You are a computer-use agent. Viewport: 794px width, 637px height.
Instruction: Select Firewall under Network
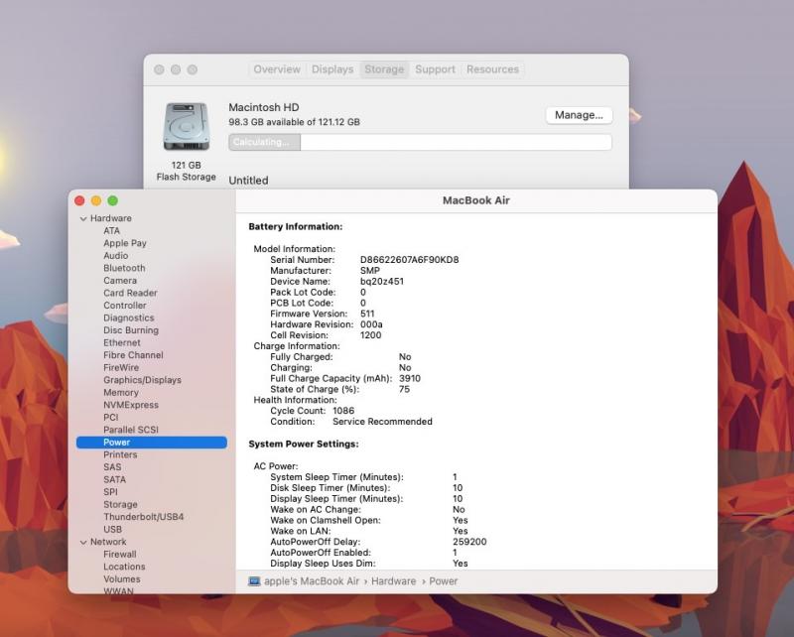click(x=119, y=555)
